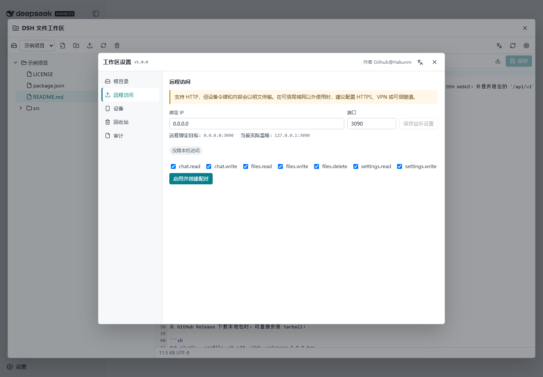Click the file icon beside package.json
The height and width of the screenshot is (377, 543).
click(x=29, y=86)
